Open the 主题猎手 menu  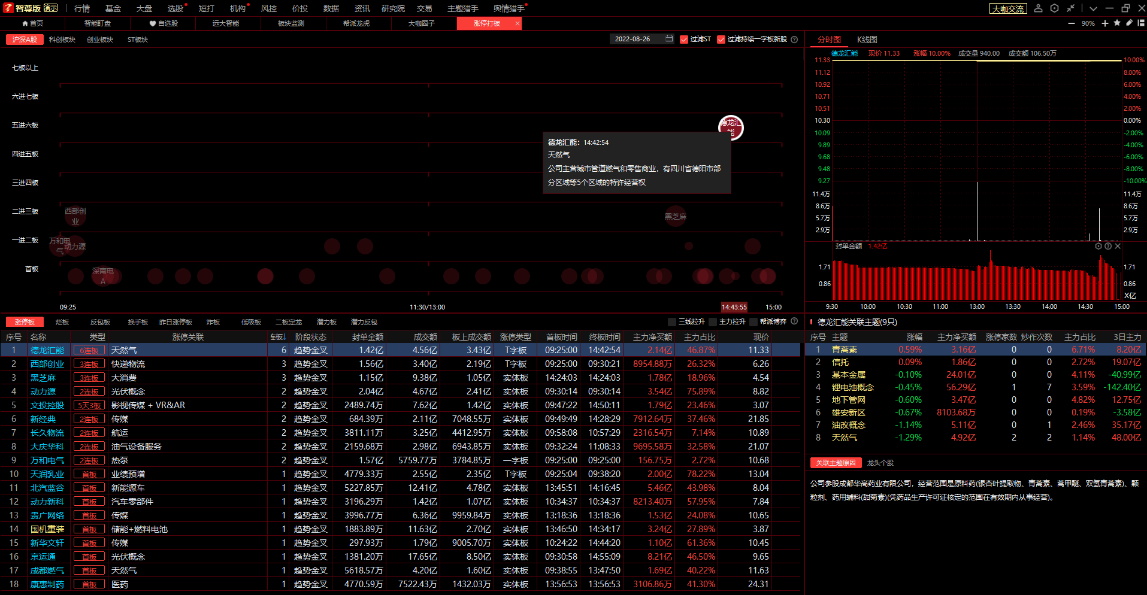pyautogui.click(x=463, y=8)
